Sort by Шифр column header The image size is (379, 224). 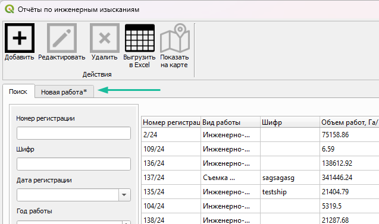290,122
